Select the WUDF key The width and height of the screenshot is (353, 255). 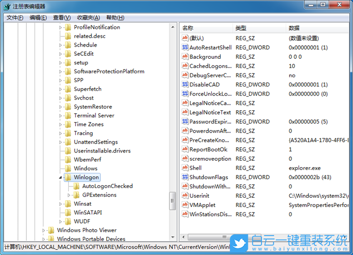82,221
